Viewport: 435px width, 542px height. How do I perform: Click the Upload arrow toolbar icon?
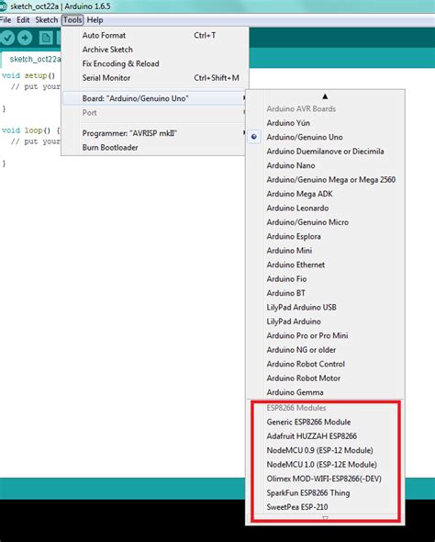click(25, 38)
